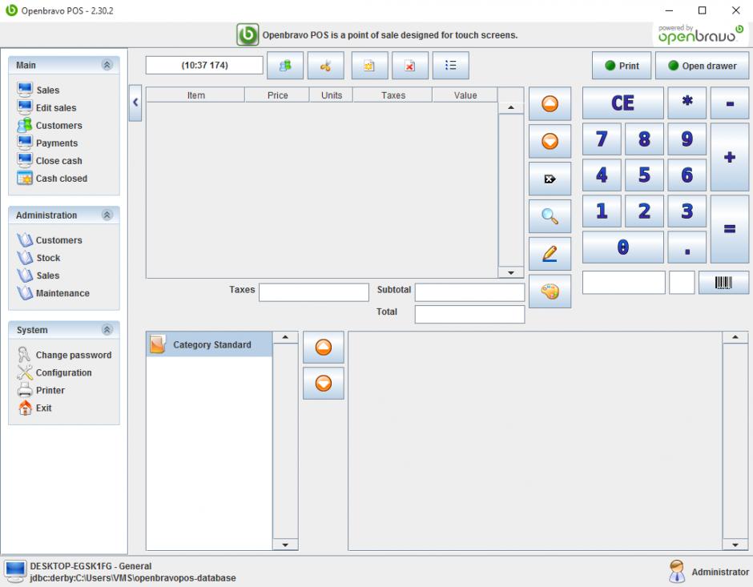Tap the 5 keypad button
This screenshot has height=587, width=753.
pos(644,175)
